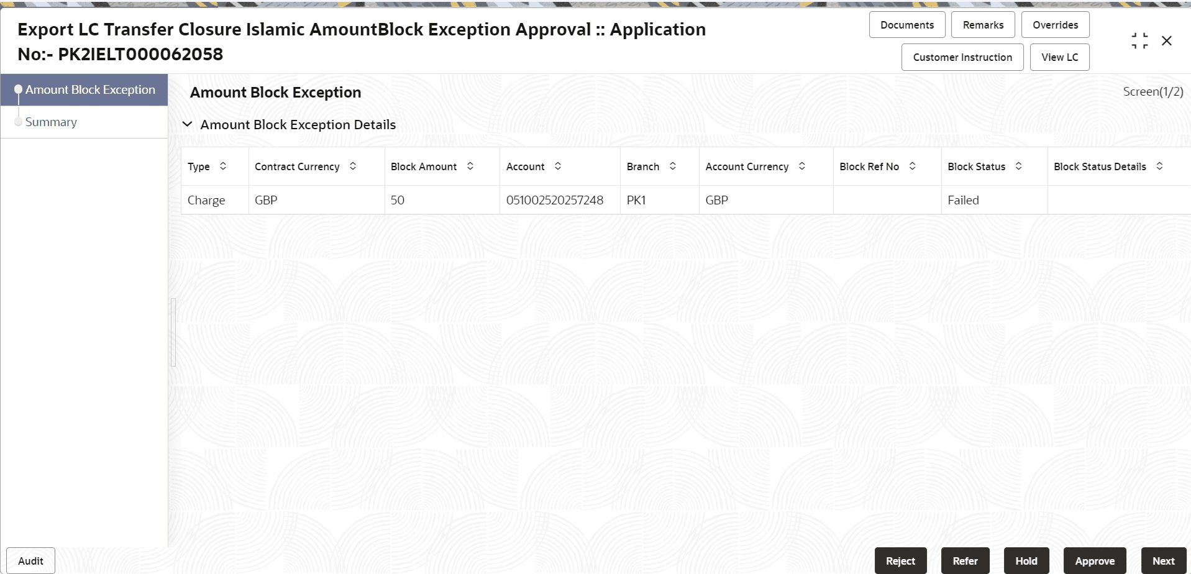Sort the Block Ref No column
The width and height of the screenshot is (1191, 574).
pyautogui.click(x=913, y=166)
